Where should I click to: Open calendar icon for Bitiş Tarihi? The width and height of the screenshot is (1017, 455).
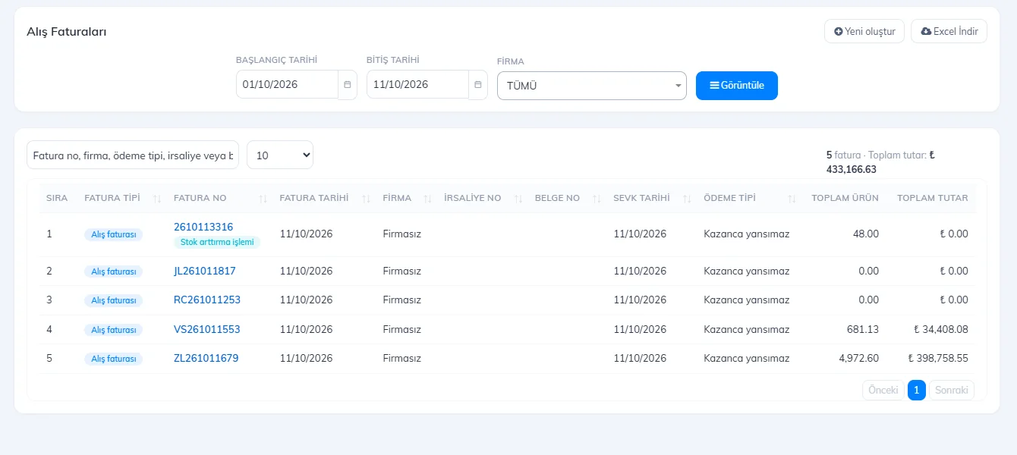pos(478,85)
